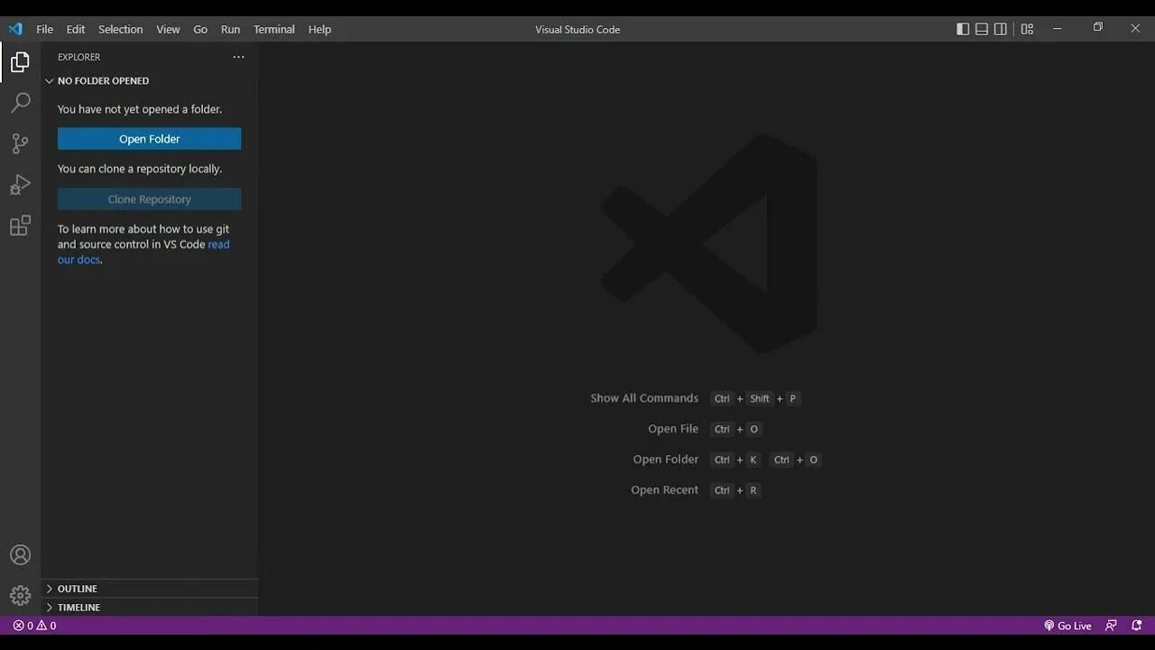The width and height of the screenshot is (1155, 650).
Task: Open the Help menu
Action: click(319, 29)
